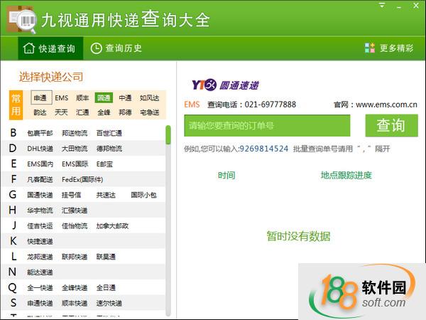Click the courier list scrollbar thumb

(168, 134)
